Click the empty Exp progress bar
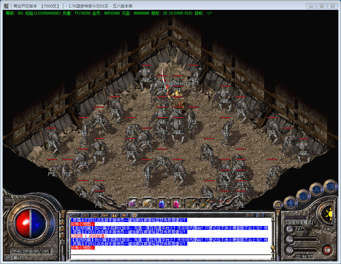 (x=306, y=240)
